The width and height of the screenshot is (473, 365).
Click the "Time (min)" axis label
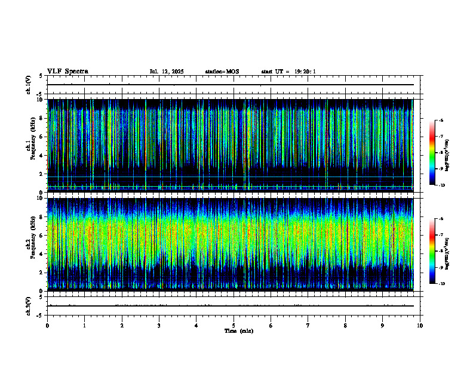[x=239, y=331]
